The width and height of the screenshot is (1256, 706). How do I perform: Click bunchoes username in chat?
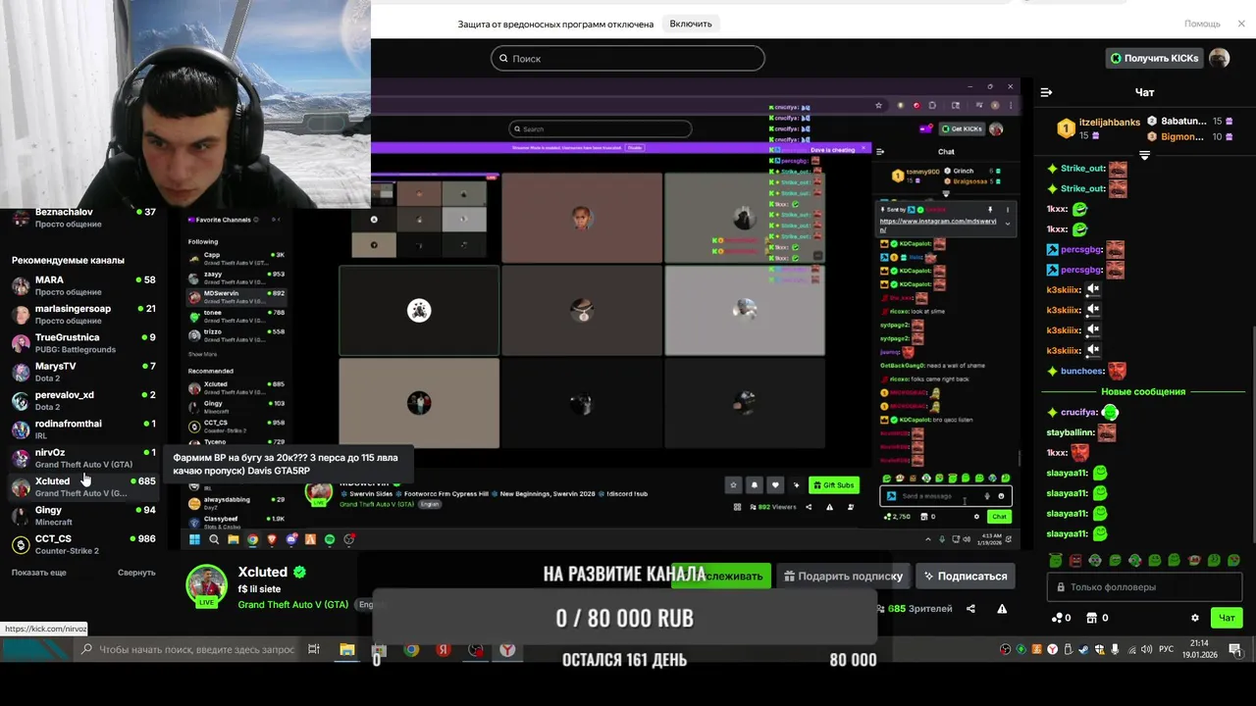tap(1082, 372)
